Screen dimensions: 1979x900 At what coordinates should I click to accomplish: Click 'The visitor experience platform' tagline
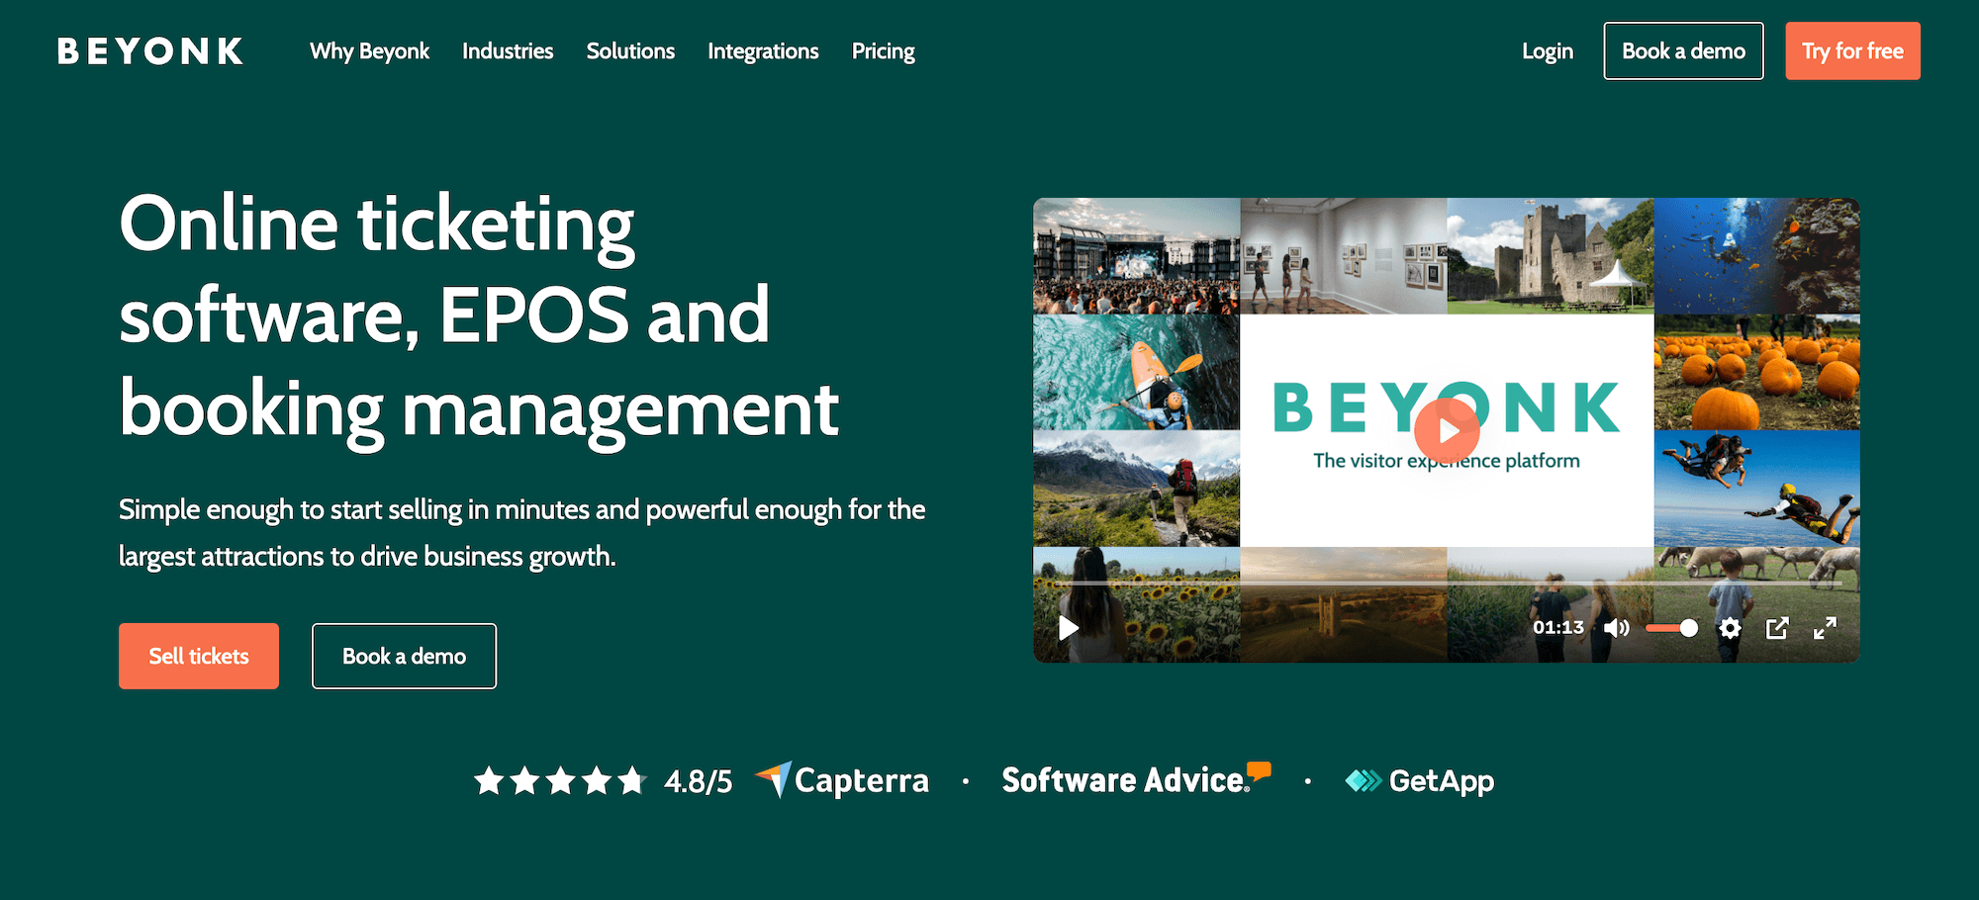(x=1447, y=461)
